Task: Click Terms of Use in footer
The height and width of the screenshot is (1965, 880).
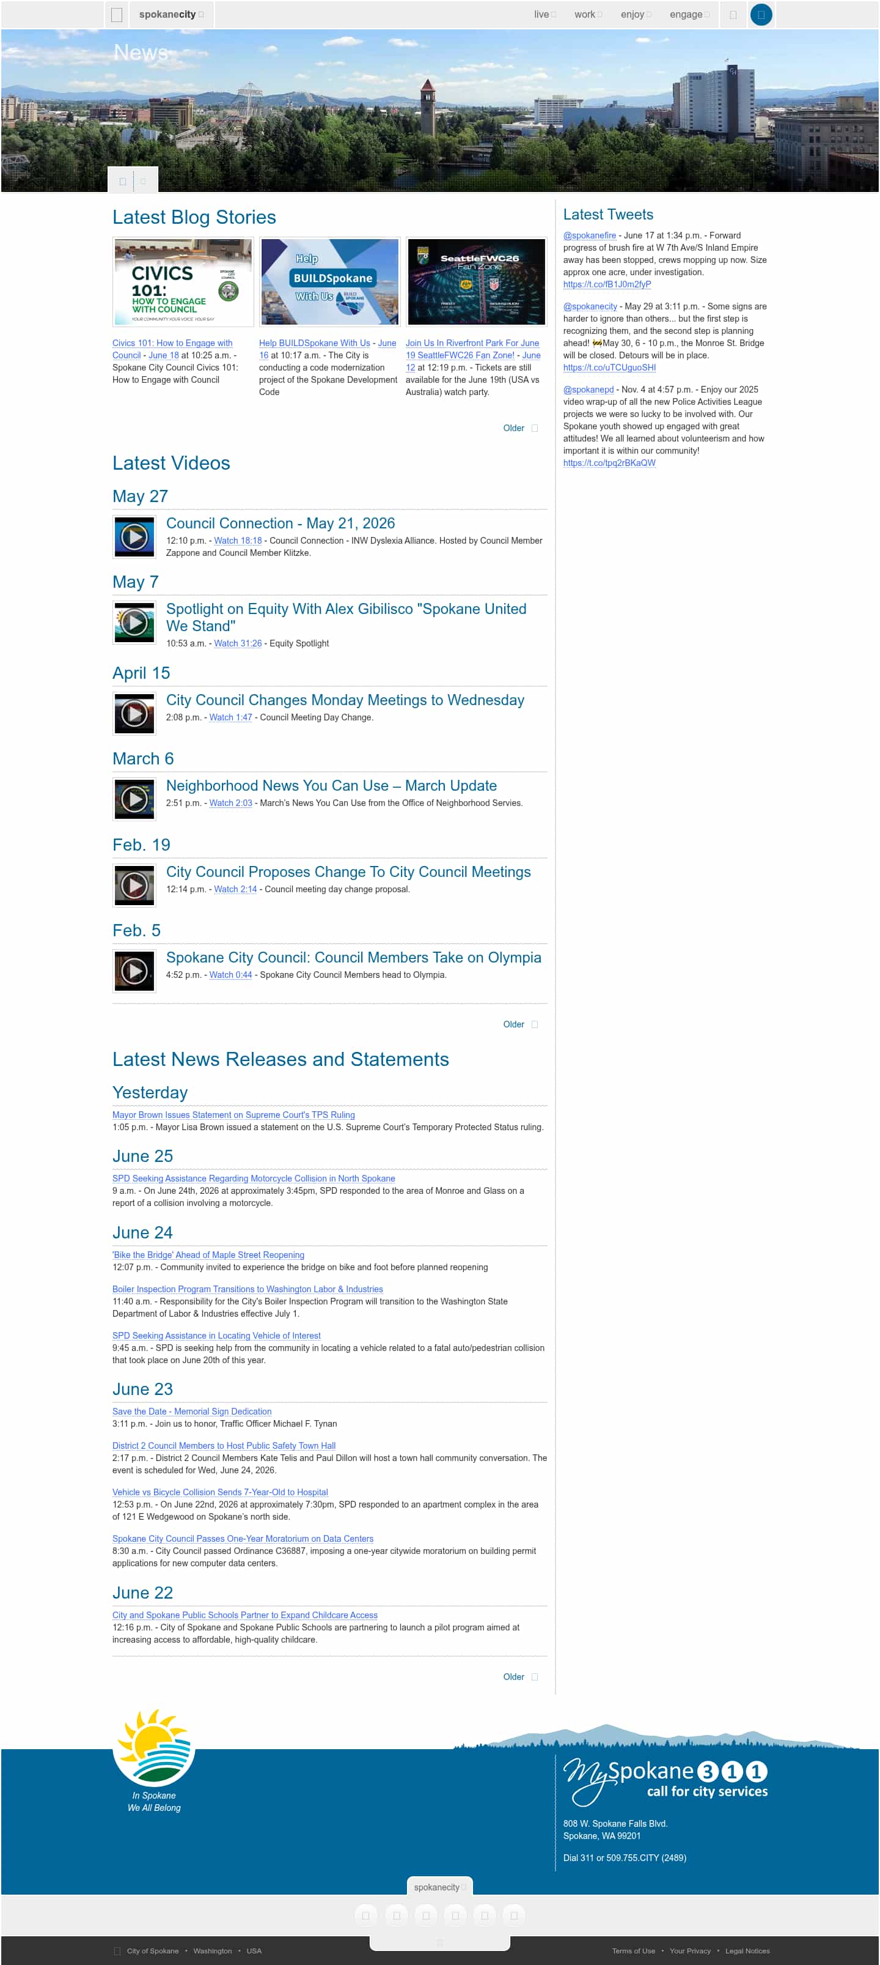Action: [x=633, y=1950]
